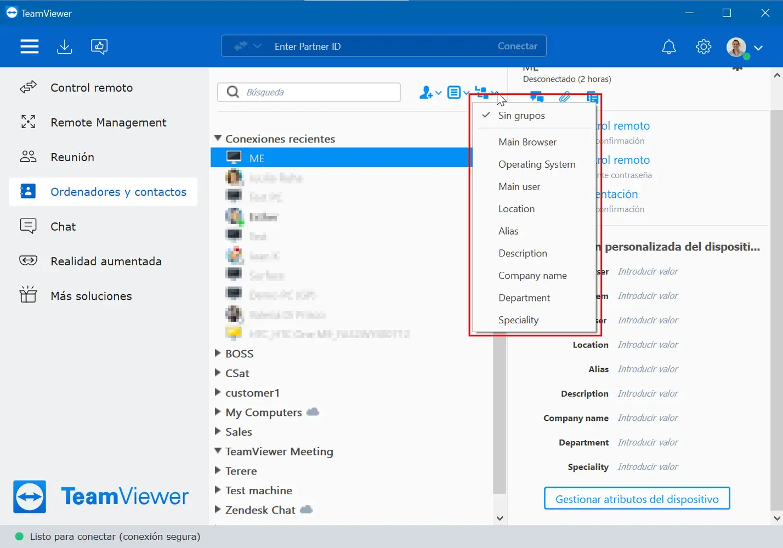Select the ME computer entry
This screenshot has height=548, width=783.
tap(341, 158)
